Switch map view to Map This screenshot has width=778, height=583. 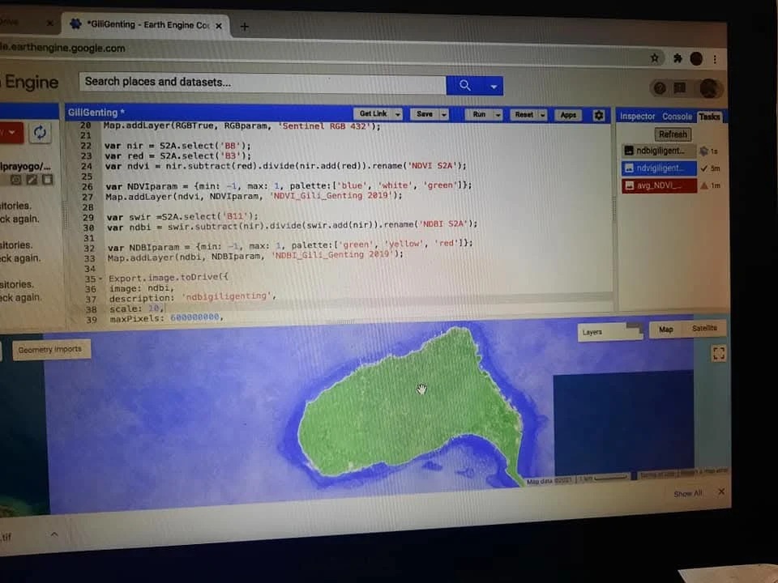[x=666, y=330]
